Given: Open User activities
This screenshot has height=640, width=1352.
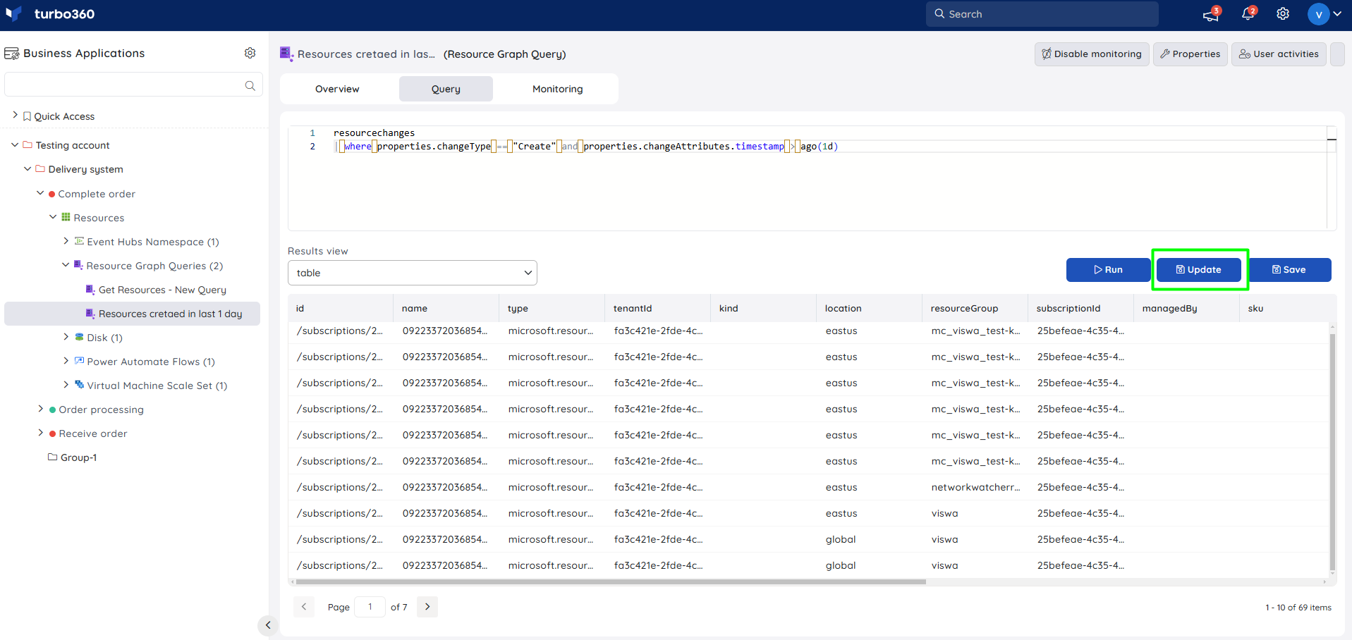Looking at the screenshot, I should point(1279,54).
